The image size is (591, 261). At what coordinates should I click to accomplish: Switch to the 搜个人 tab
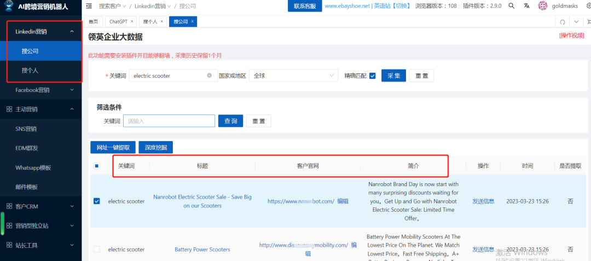[x=153, y=22]
